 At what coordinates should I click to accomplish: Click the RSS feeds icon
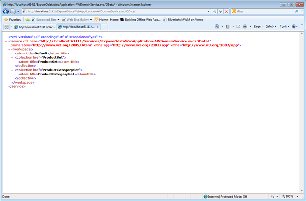coord(228,26)
